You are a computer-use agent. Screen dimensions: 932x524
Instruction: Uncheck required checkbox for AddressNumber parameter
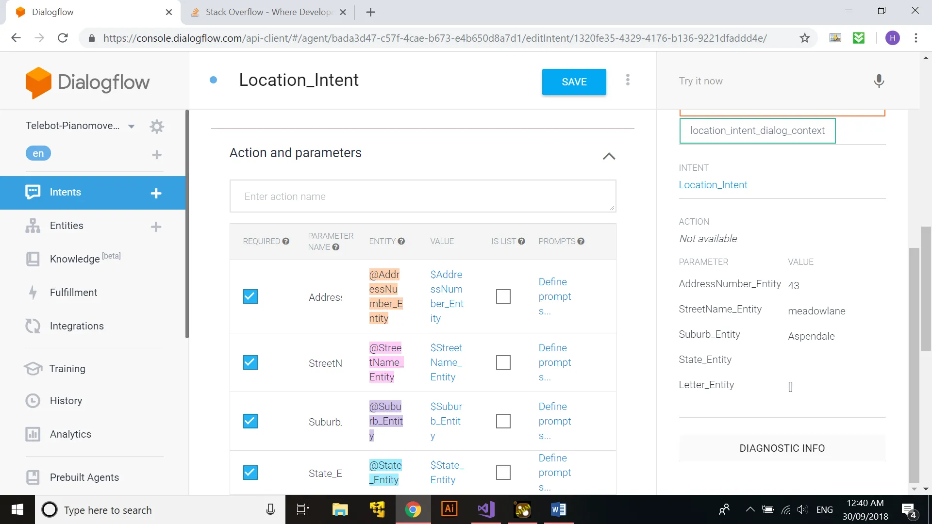250,296
